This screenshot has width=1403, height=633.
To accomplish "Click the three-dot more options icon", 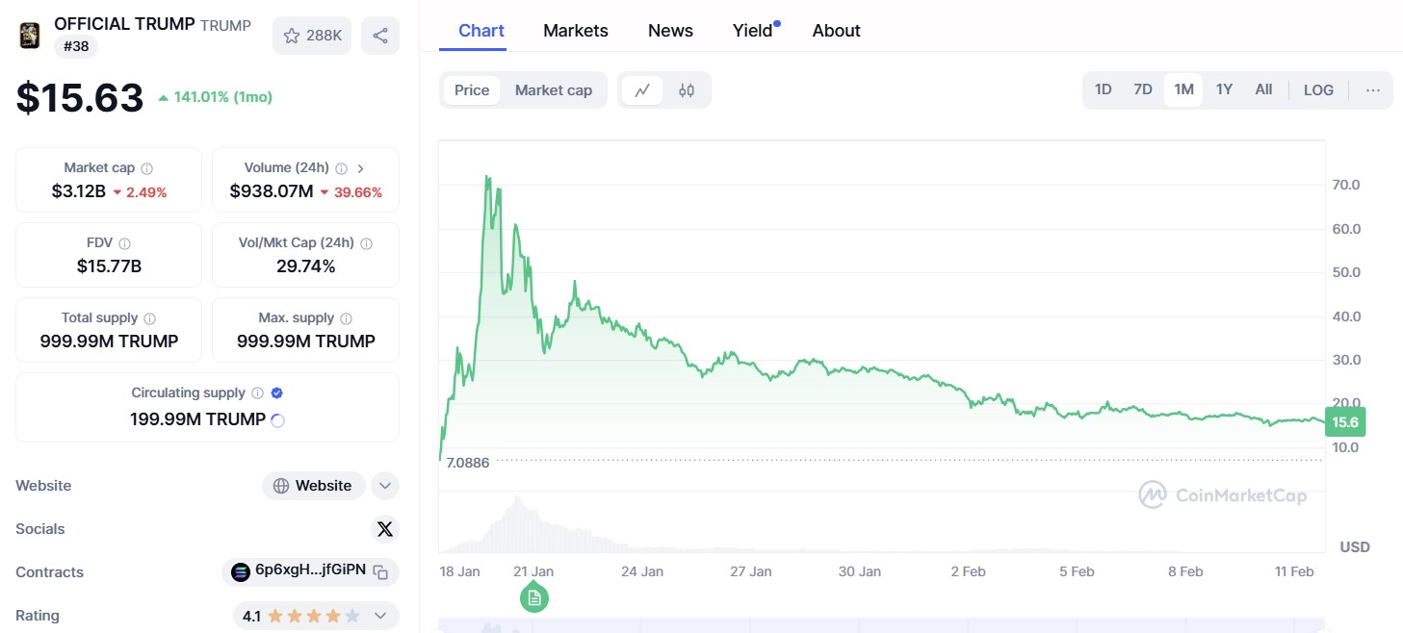I will pos(1373,90).
